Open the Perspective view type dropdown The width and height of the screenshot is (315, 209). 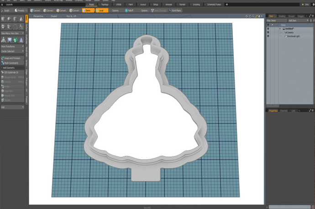[x=37, y=16]
